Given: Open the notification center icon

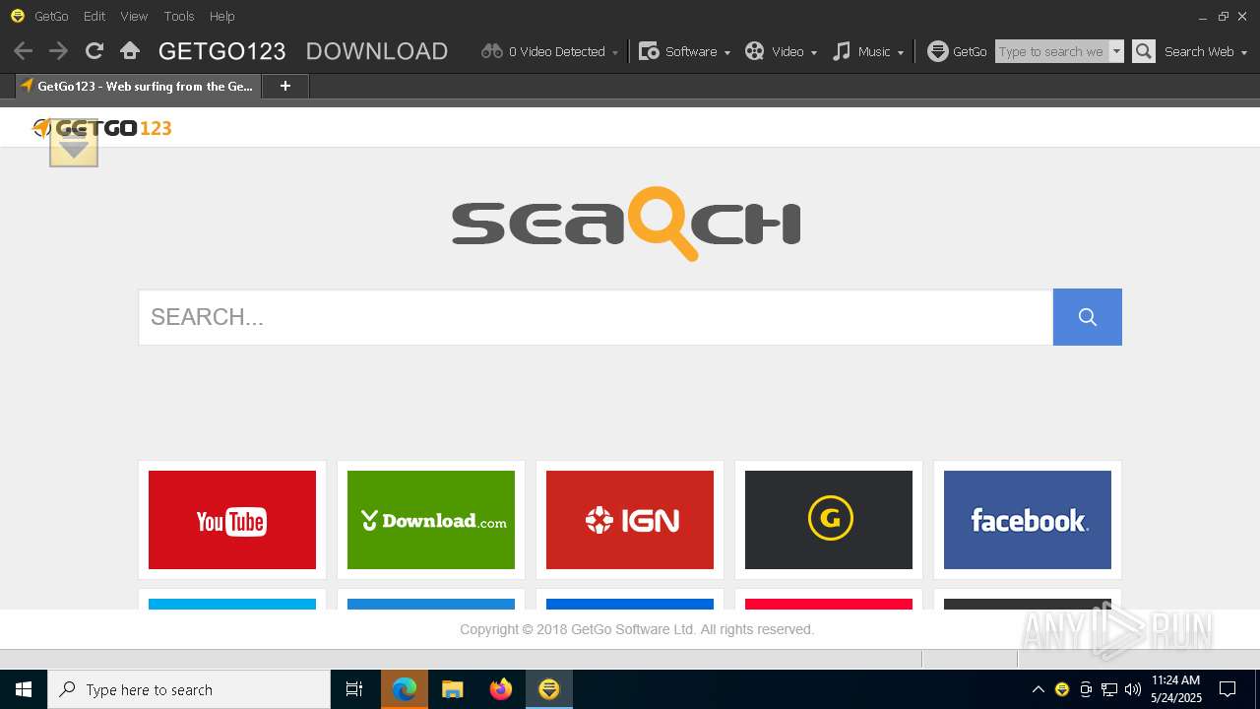Looking at the screenshot, I should (x=1228, y=689).
